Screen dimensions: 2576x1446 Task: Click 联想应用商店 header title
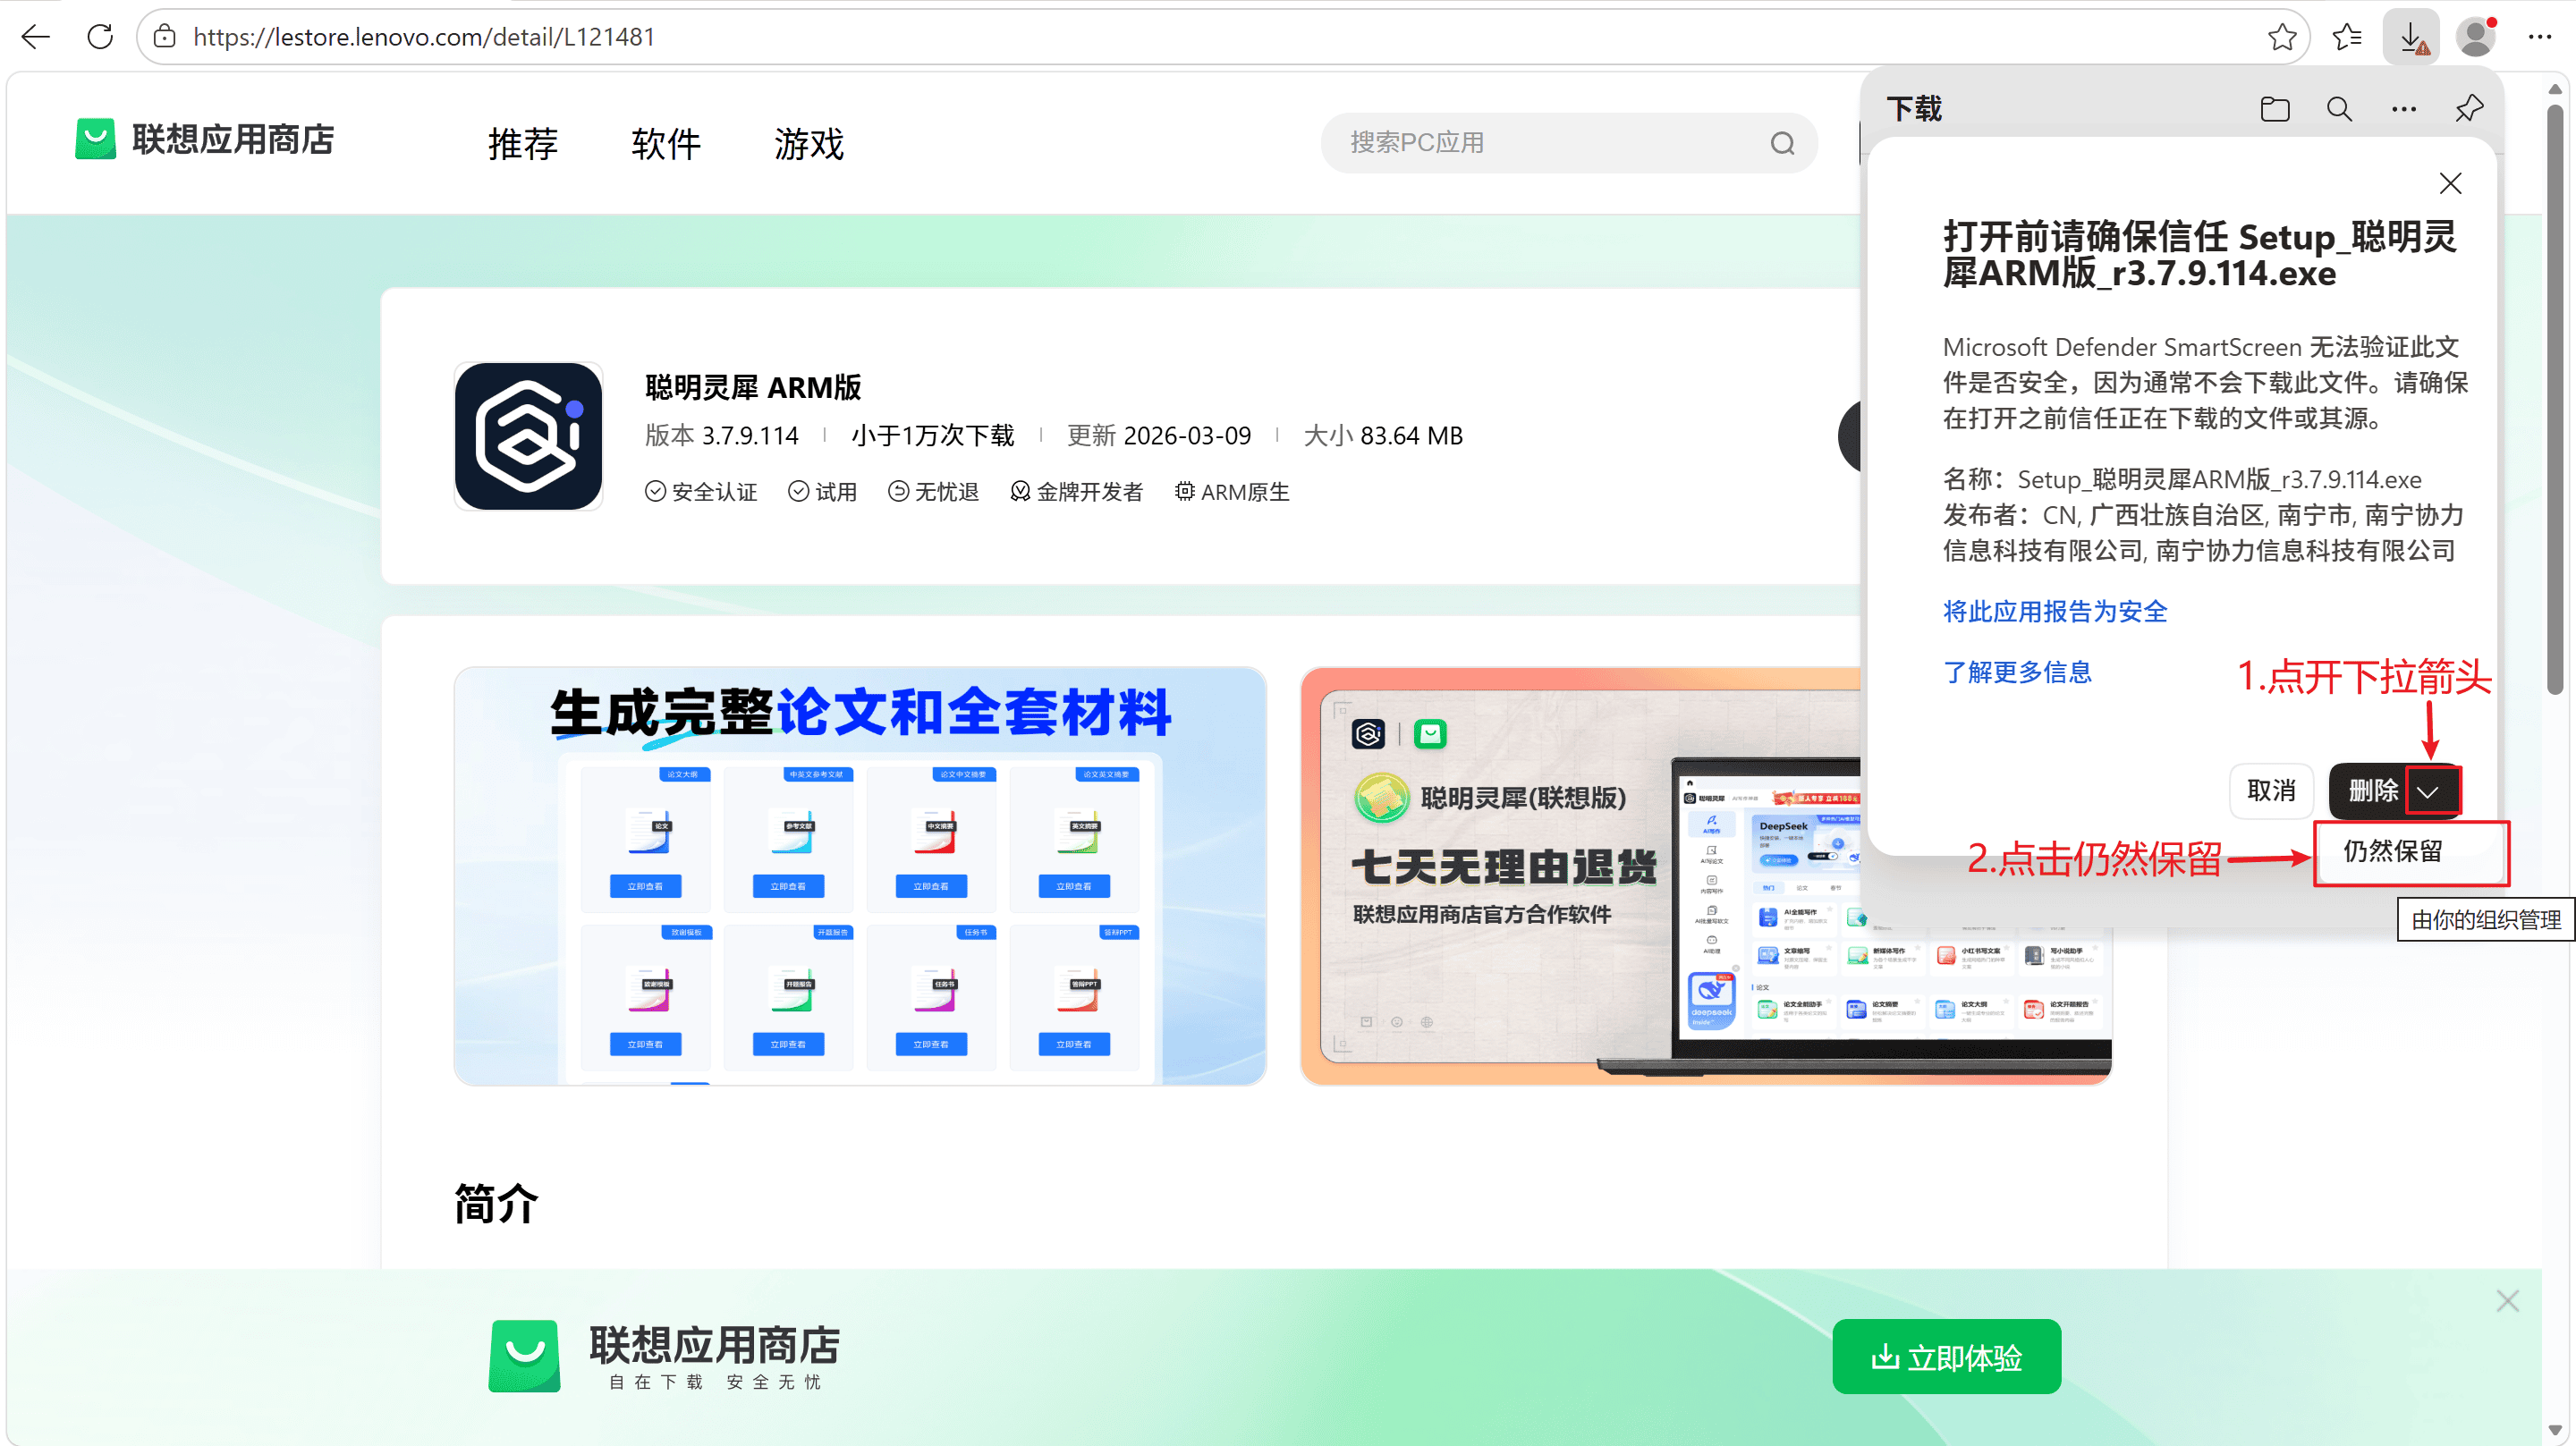pyautogui.click(x=233, y=139)
